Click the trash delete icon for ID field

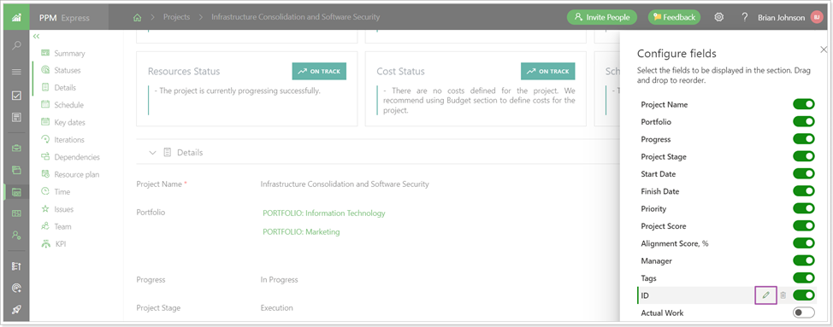[x=783, y=295]
